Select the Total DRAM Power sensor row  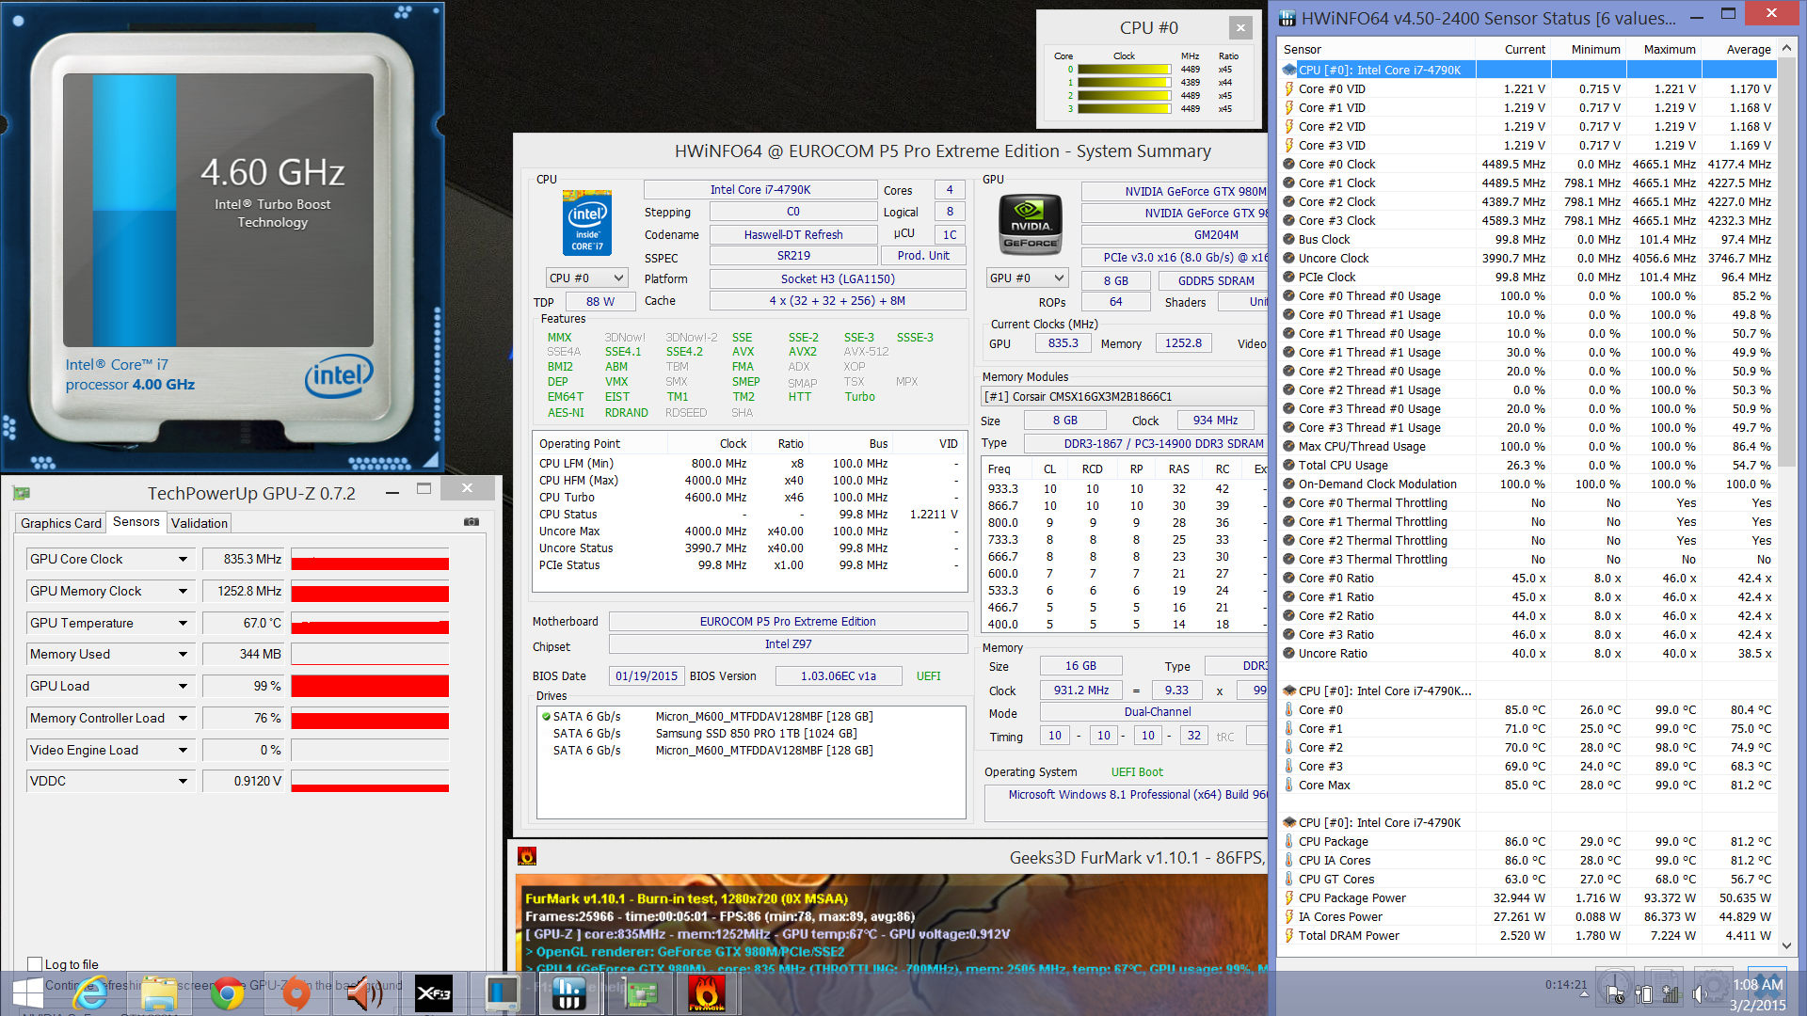[x=1528, y=936]
